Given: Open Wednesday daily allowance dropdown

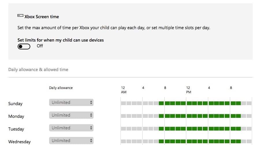Looking at the screenshot, I should 71,141.
